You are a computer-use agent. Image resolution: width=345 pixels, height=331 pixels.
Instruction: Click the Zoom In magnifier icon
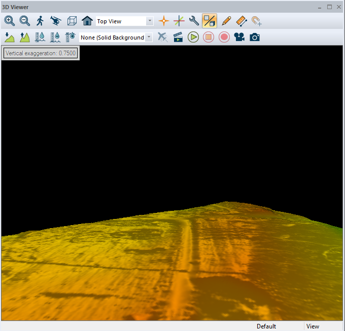pos(9,21)
